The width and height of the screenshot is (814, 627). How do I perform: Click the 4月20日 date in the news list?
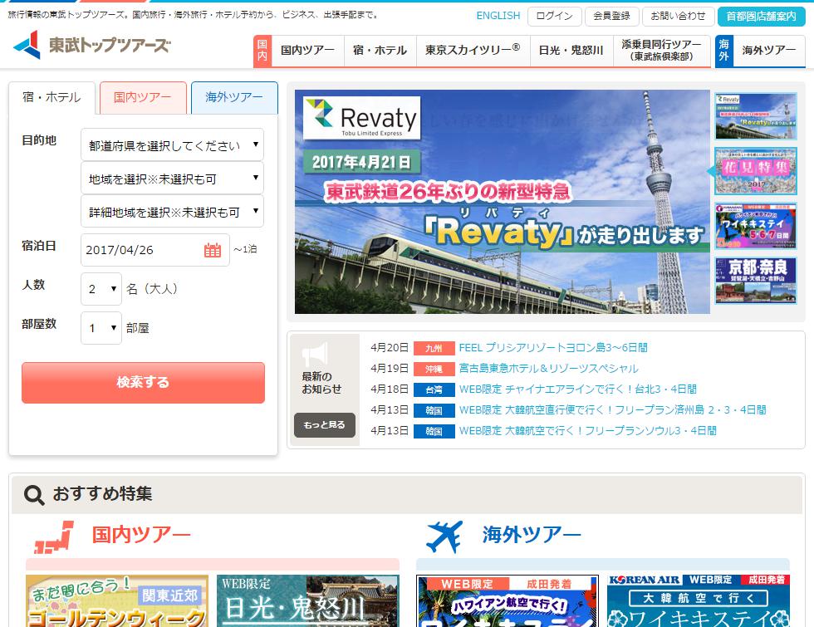point(390,348)
